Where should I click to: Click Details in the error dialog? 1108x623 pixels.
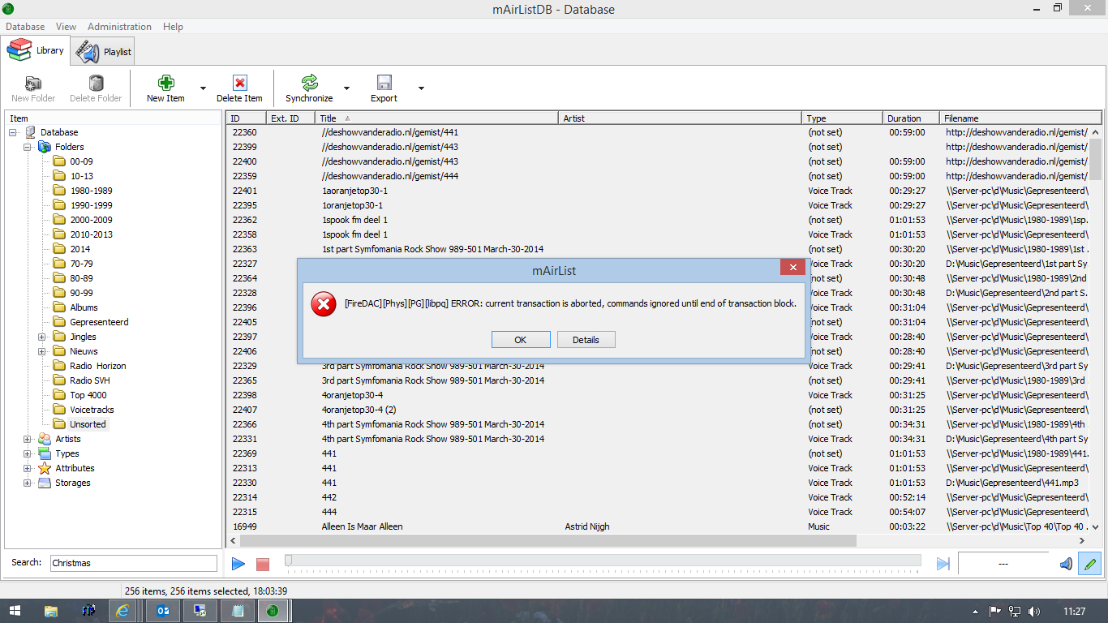(586, 340)
